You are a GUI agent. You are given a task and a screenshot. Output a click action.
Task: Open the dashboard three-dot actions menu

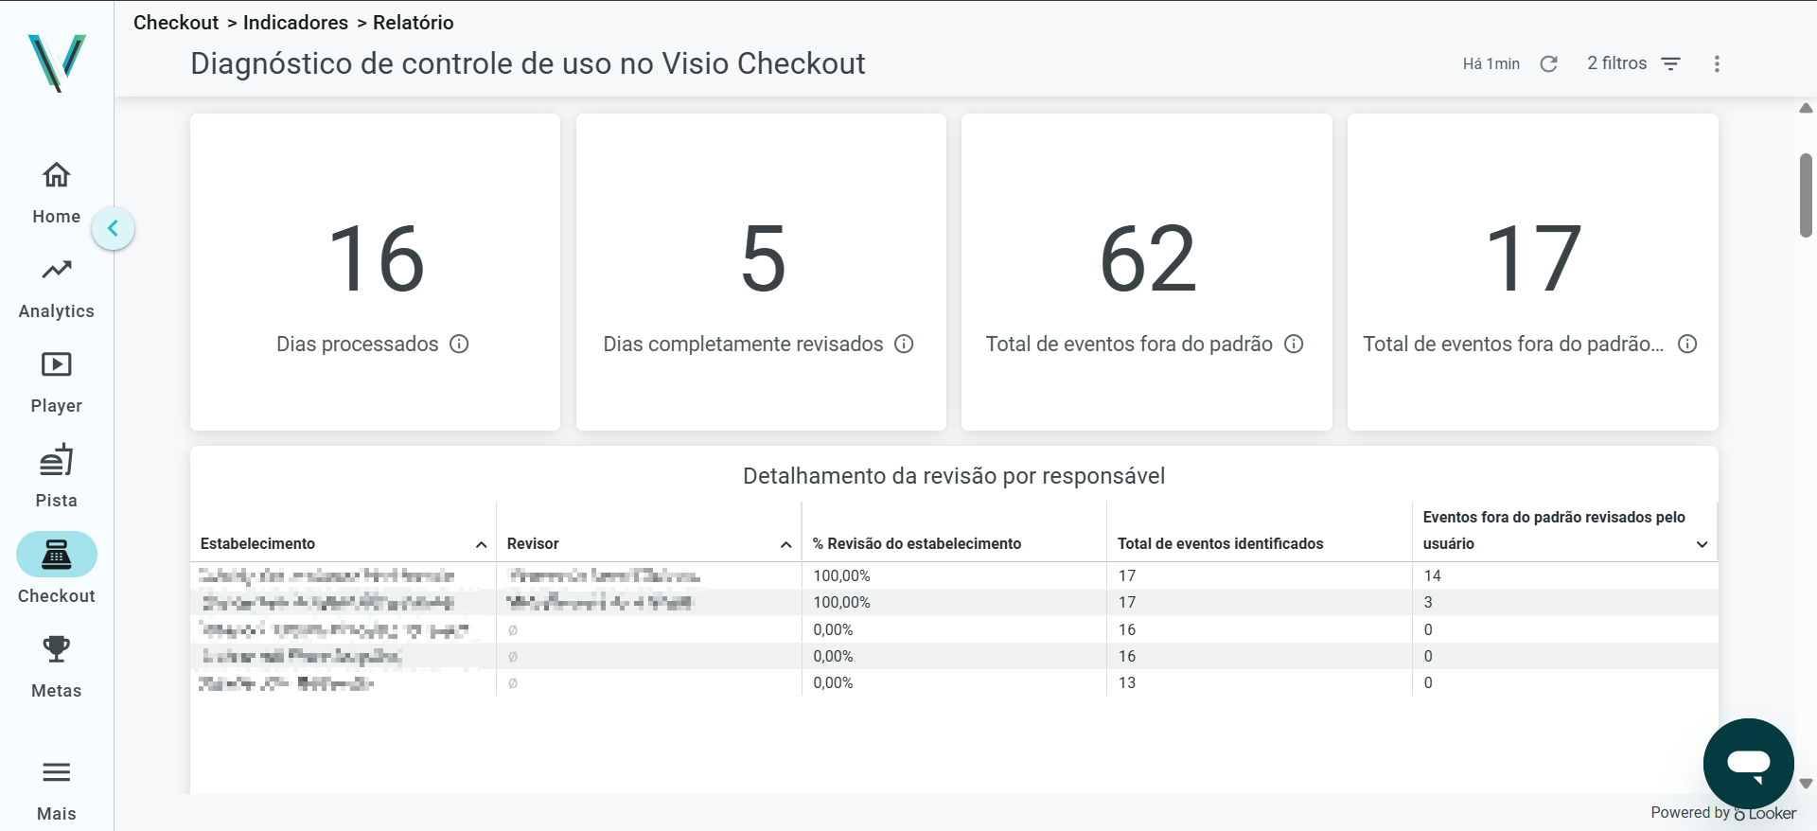(1717, 63)
